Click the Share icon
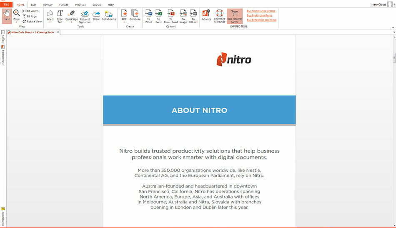Image resolution: width=396 pixels, height=228 pixels. coord(96,16)
